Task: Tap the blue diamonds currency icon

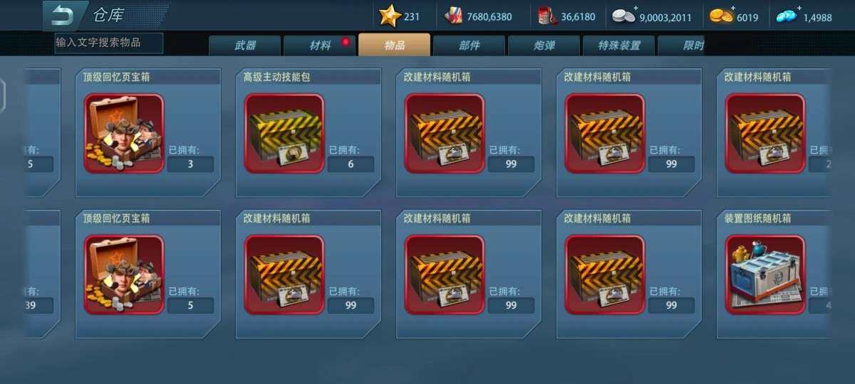Action: pos(787,17)
